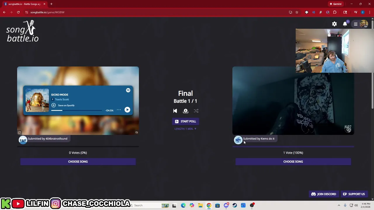The height and width of the screenshot is (210, 374).
Task: Open a new browser tab
Action: click(x=51, y=4)
